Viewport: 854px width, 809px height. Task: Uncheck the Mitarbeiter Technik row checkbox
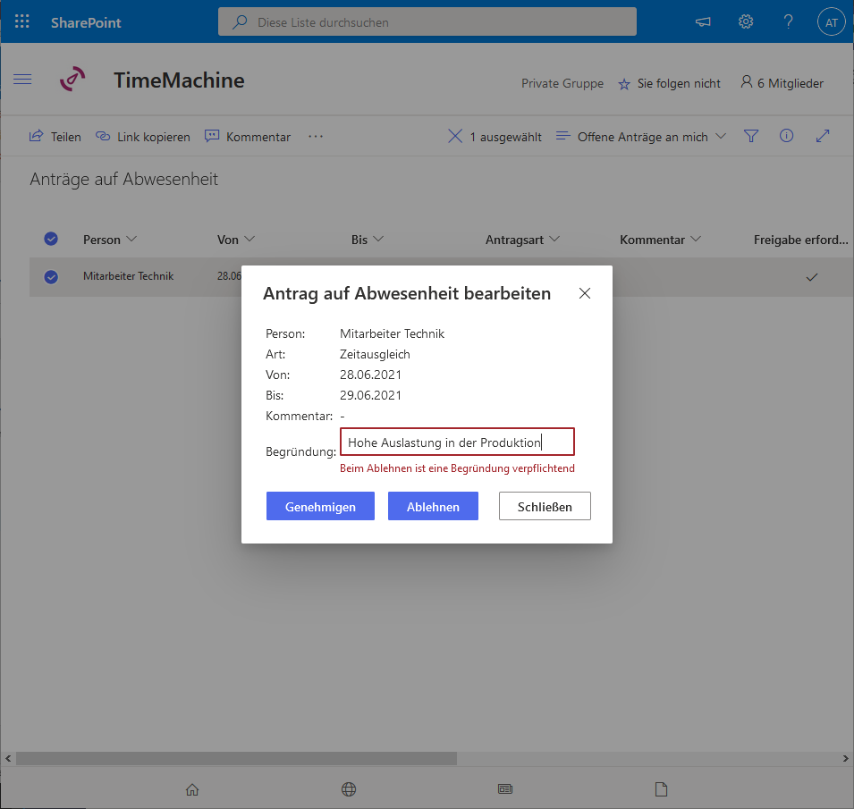[51, 277]
